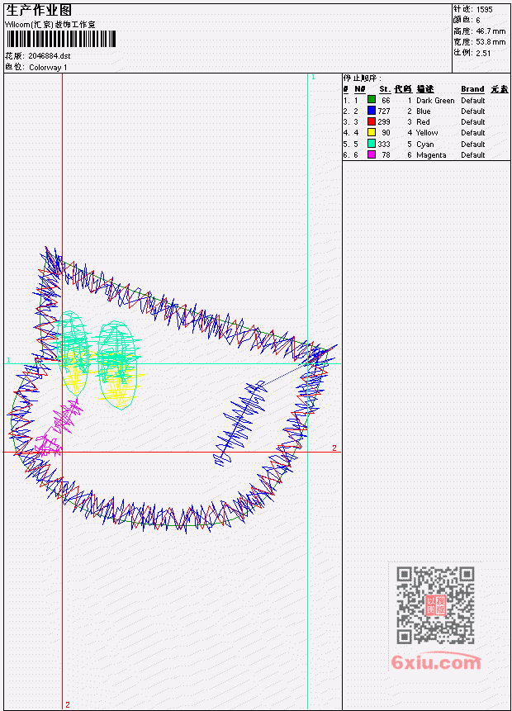Click the title text 生产作业图
Image resolution: width=512 pixels, height=711 pixels.
(x=39, y=11)
